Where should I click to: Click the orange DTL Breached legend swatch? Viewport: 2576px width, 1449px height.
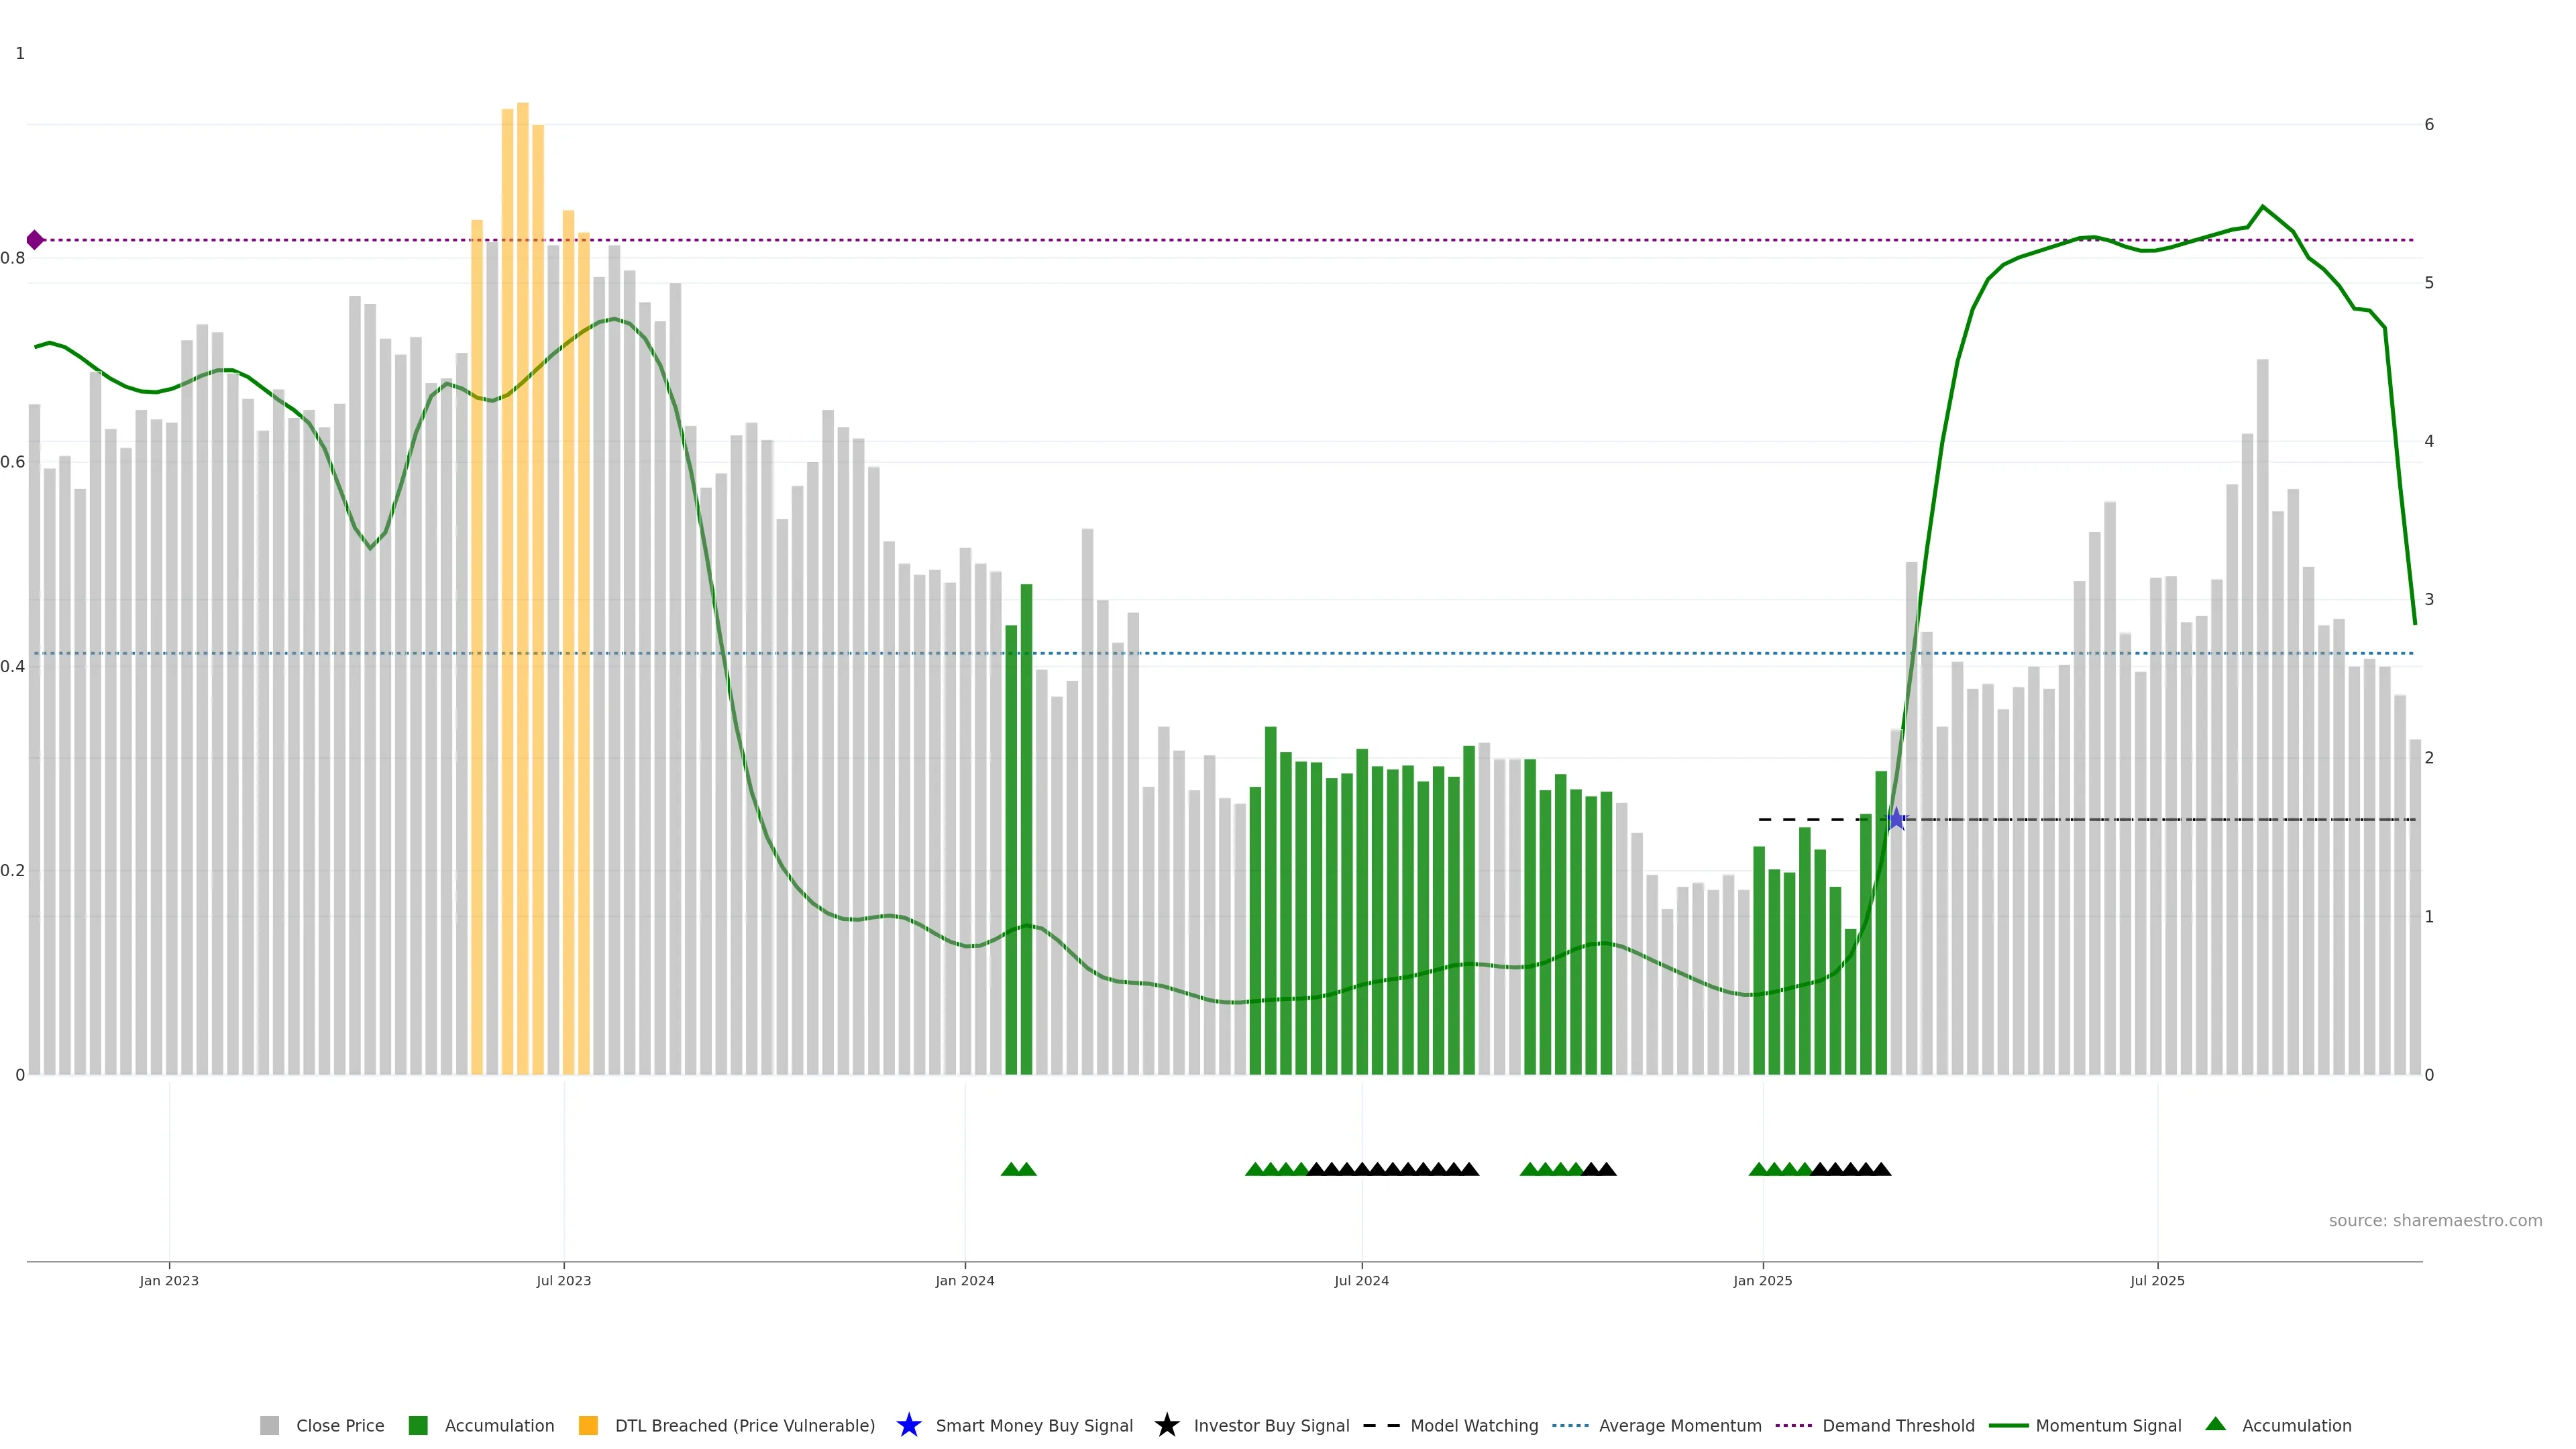coord(588,1425)
